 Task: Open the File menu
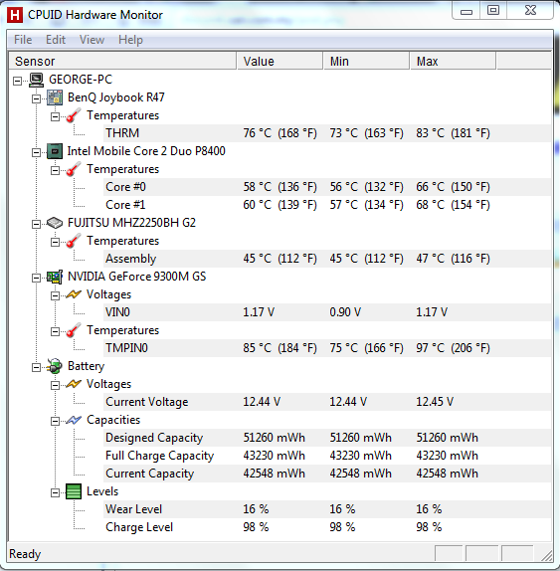23,40
